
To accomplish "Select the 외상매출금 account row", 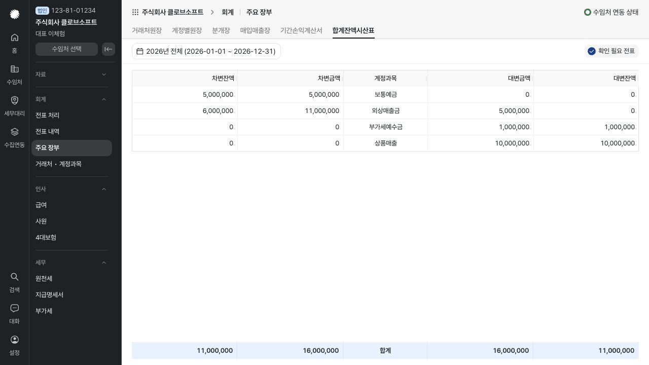I will [x=385, y=111].
